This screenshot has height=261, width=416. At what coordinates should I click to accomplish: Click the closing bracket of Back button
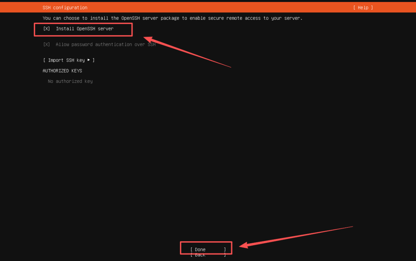(225, 255)
